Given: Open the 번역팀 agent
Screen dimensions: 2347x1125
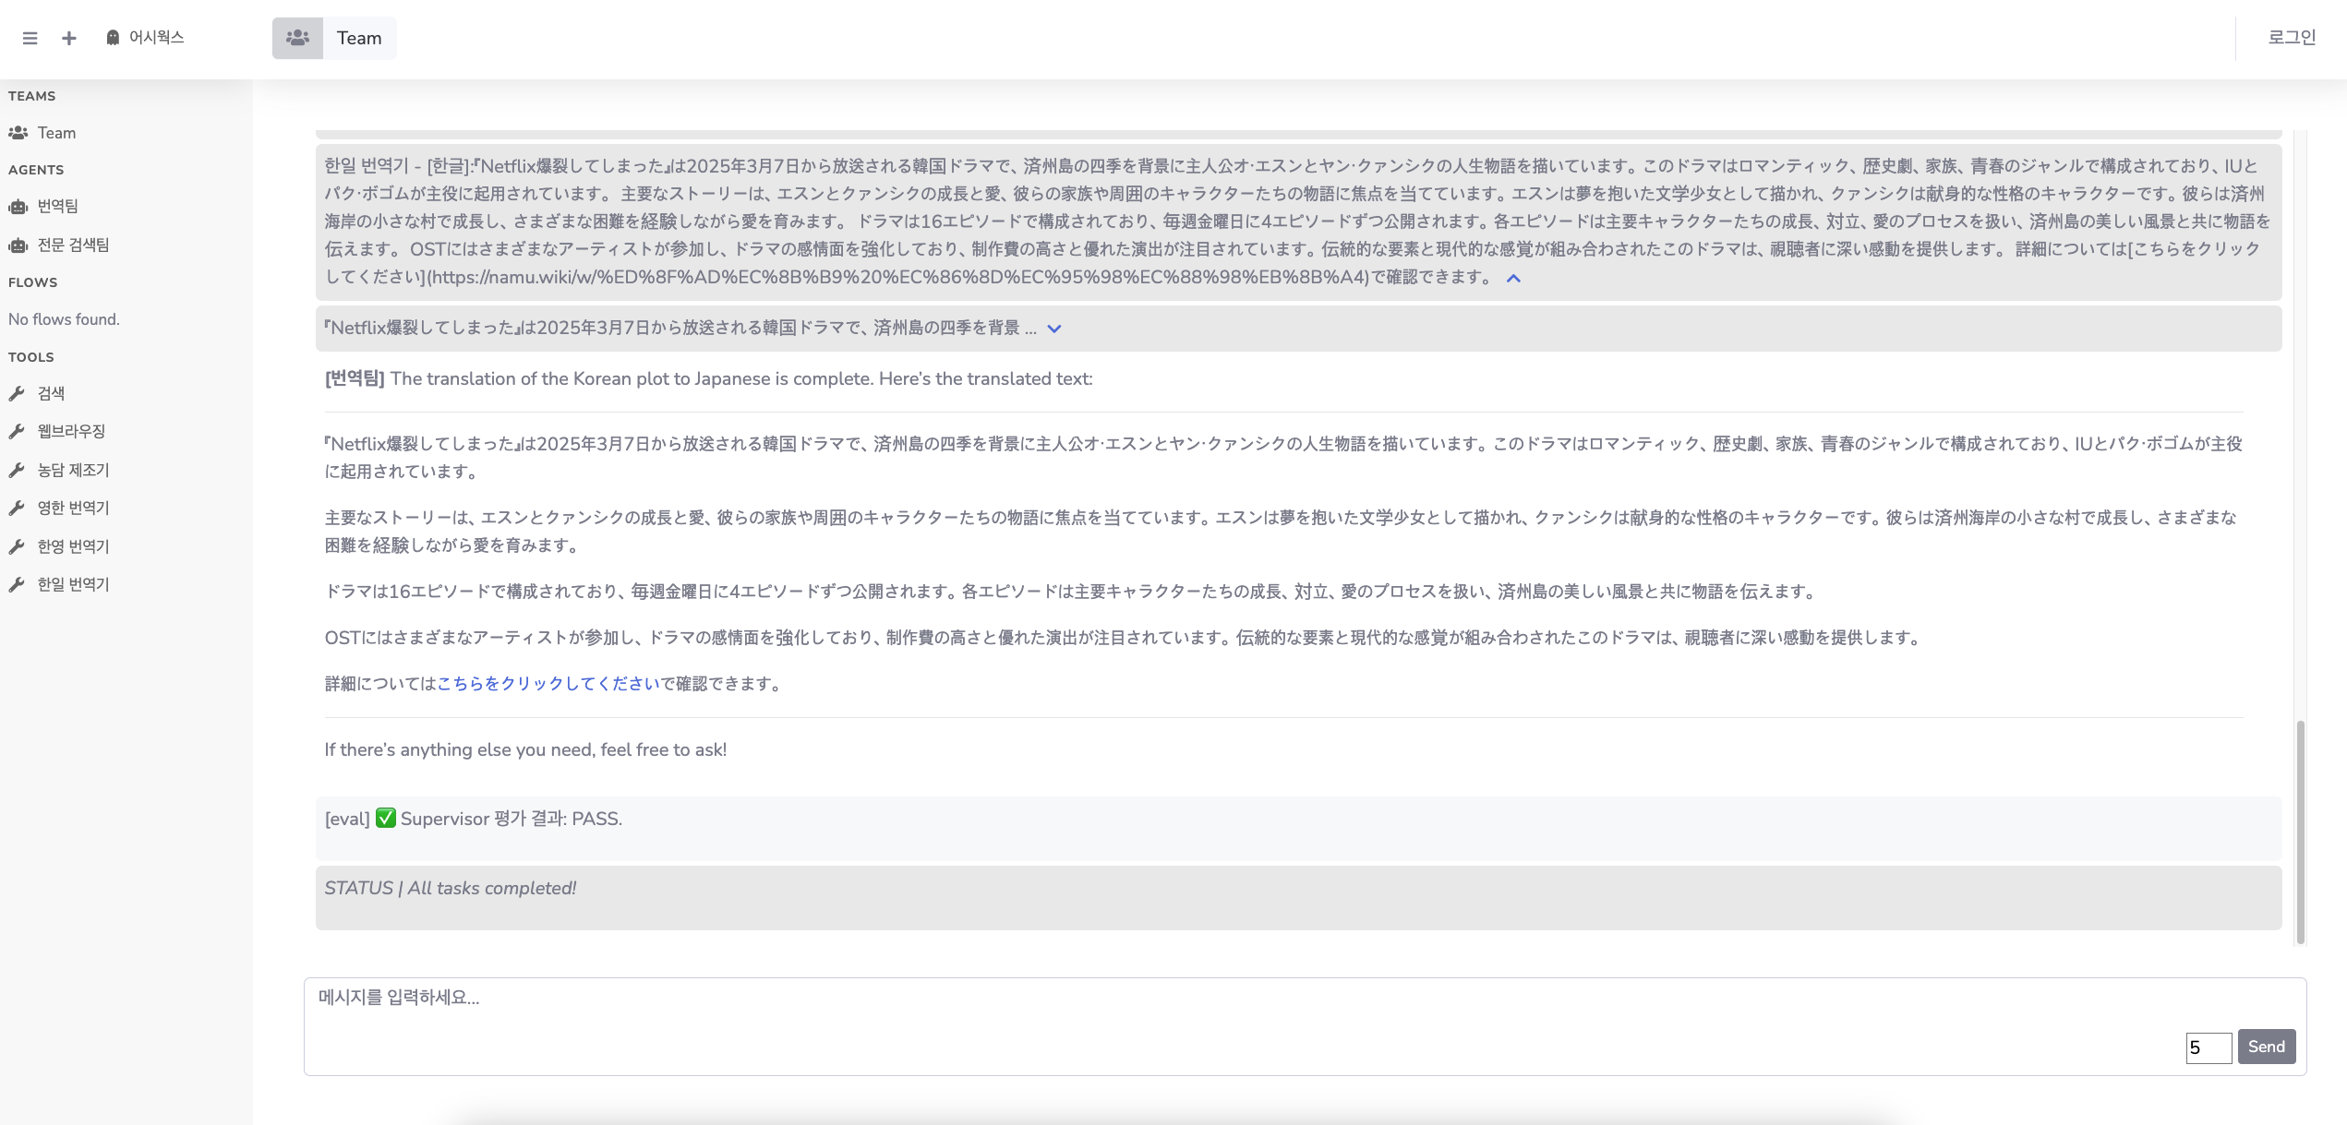Looking at the screenshot, I should pos(57,206).
